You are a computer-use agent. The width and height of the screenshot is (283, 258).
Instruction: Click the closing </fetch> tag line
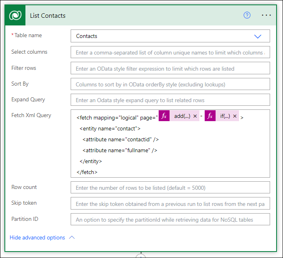(x=87, y=172)
